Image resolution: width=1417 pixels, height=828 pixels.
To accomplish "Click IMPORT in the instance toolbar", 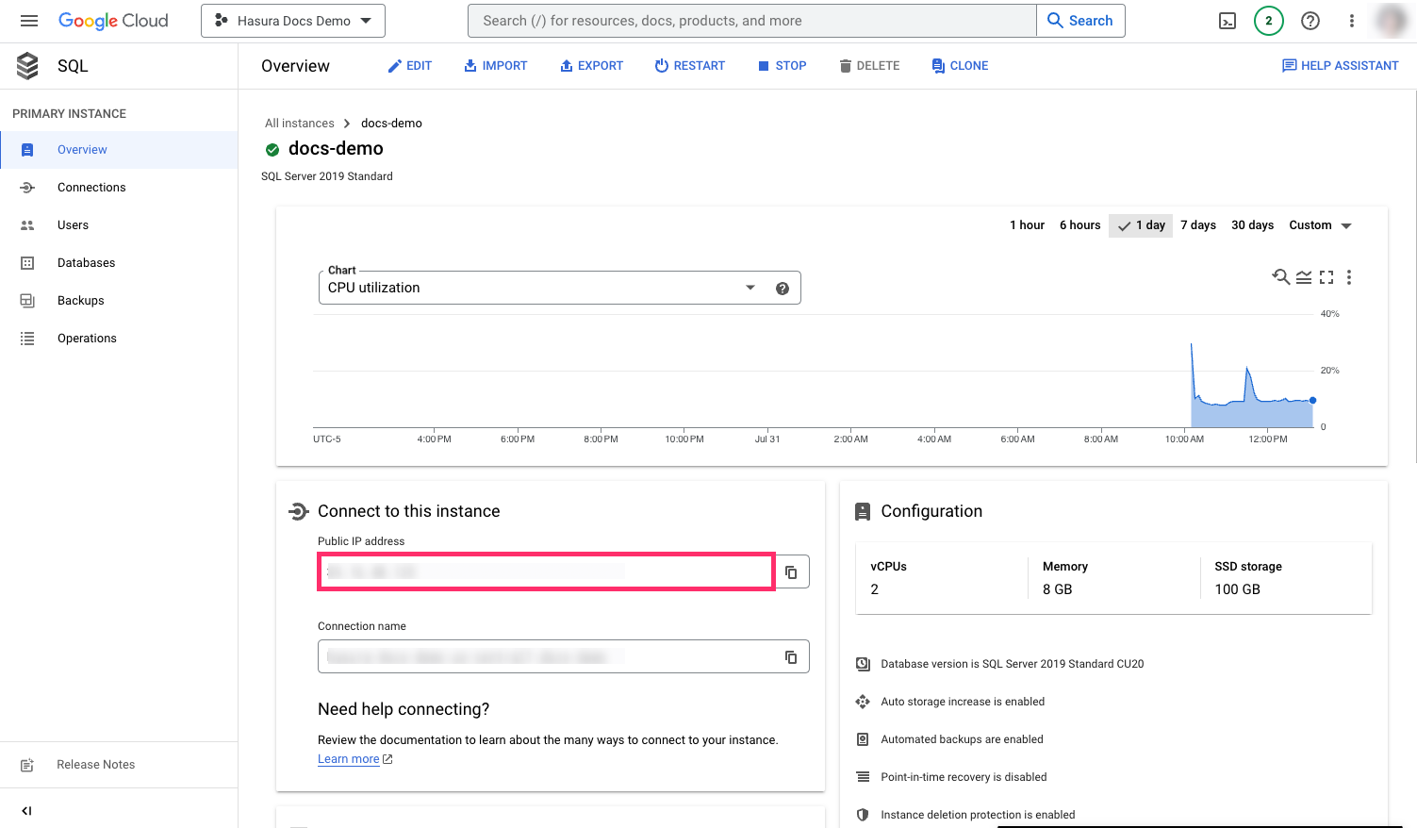I will coord(496,66).
